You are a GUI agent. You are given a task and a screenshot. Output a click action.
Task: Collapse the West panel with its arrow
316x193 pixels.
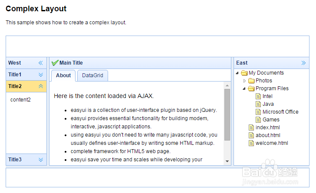point(41,63)
